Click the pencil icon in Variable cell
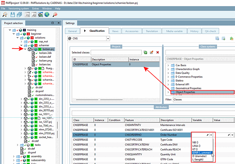Viewport: 235px width, 164px height. tap(207, 135)
